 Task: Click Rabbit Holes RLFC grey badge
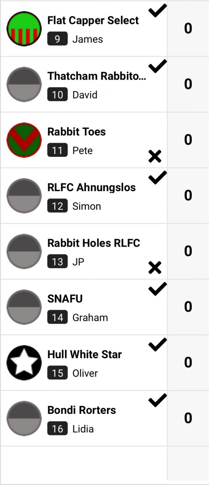coord(24,251)
